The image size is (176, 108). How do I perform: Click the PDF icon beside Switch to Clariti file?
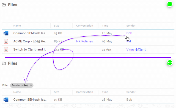click(6, 49)
